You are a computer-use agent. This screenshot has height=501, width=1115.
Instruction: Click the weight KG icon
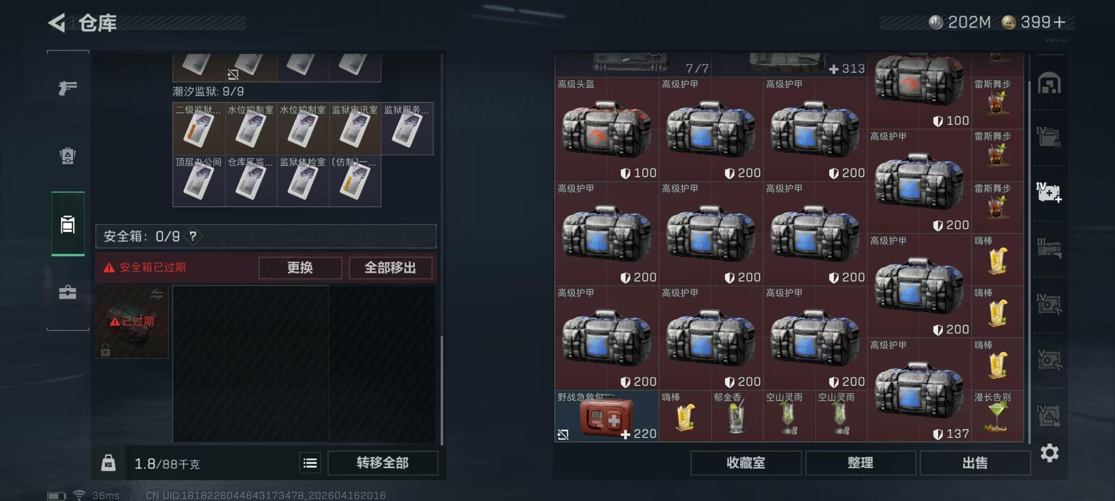click(108, 463)
